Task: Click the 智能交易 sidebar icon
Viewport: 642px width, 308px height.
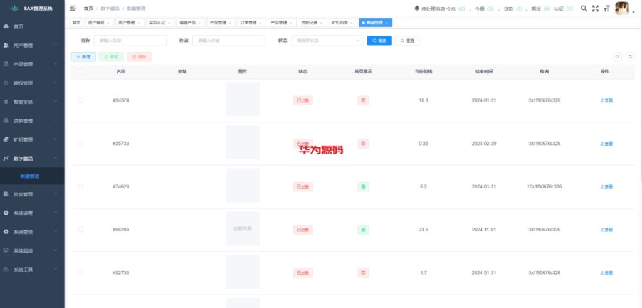Action: point(6,102)
